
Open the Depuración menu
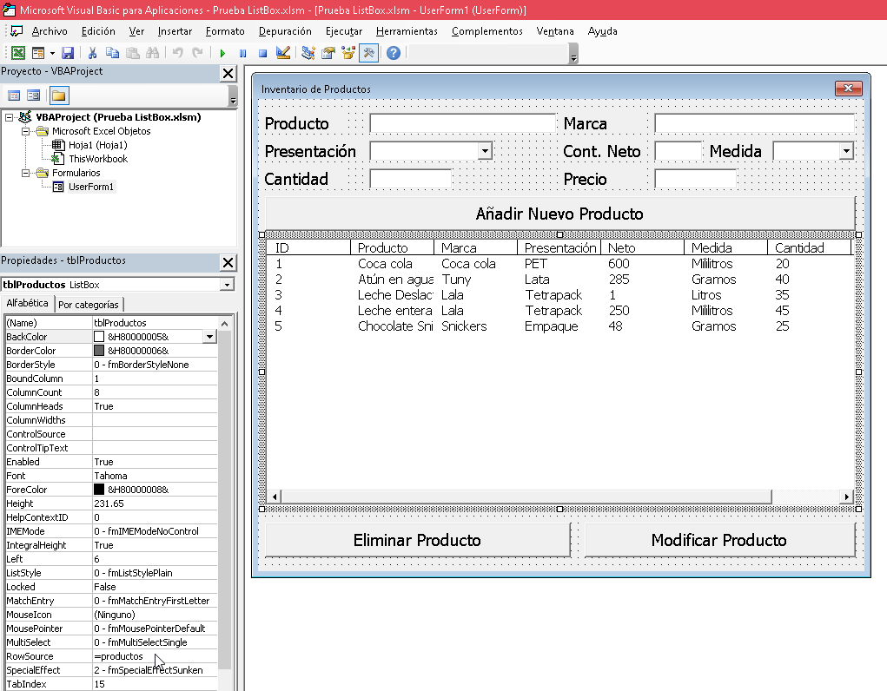point(285,31)
